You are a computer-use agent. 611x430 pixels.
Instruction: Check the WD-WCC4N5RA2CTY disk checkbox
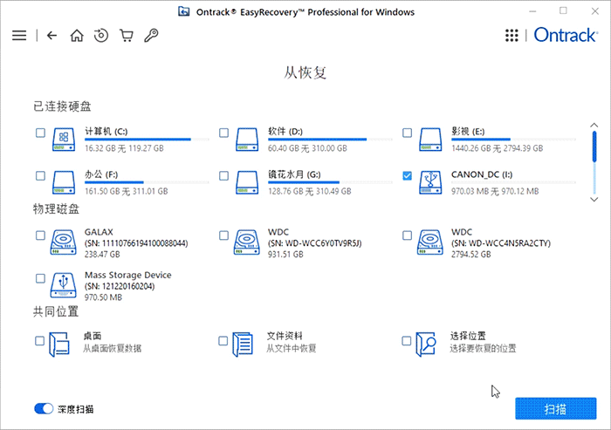pos(408,235)
